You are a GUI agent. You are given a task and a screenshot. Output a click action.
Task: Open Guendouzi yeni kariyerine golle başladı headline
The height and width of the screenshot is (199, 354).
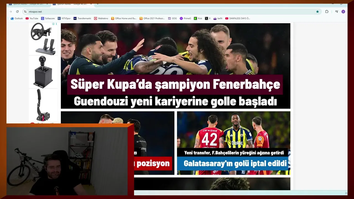click(175, 101)
